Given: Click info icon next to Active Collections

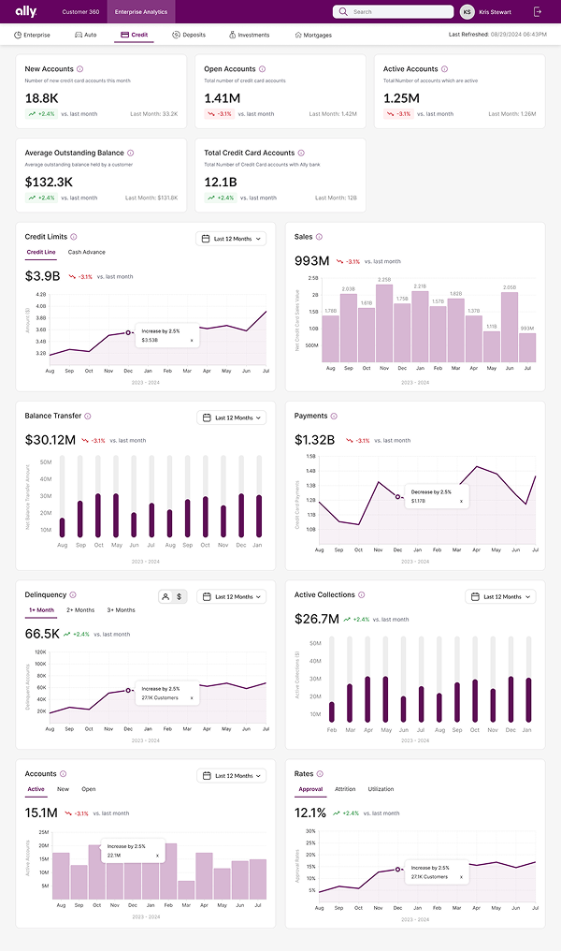Looking at the screenshot, I should click(x=362, y=595).
